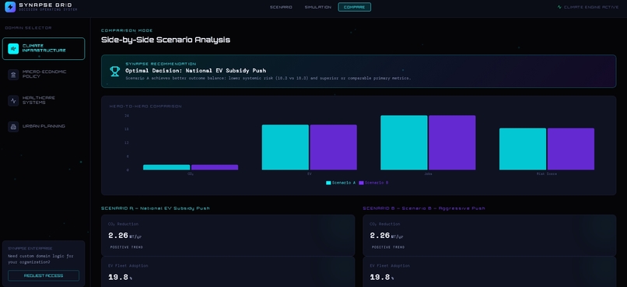
Task: Click the purple Scenario B EV bar
Action: click(x=334, y=147)
